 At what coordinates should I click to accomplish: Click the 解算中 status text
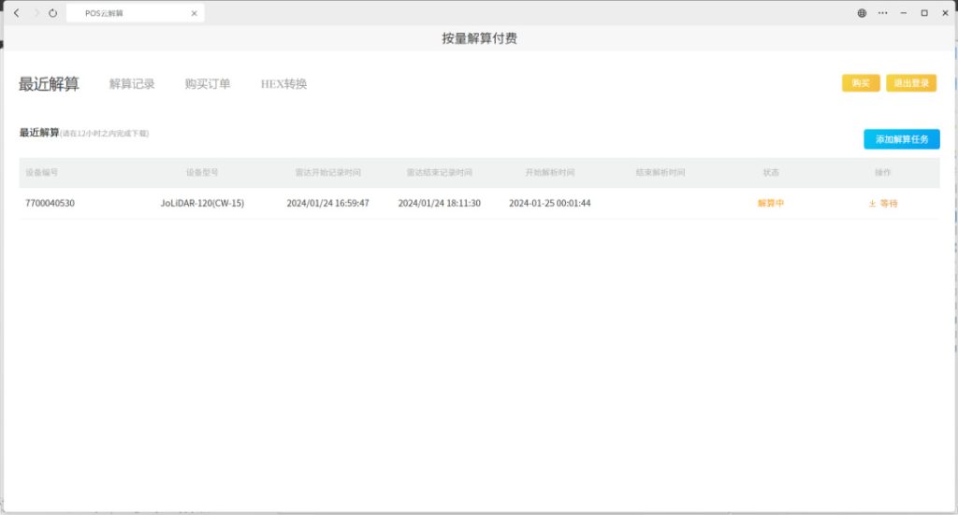[x=770, y=204]
